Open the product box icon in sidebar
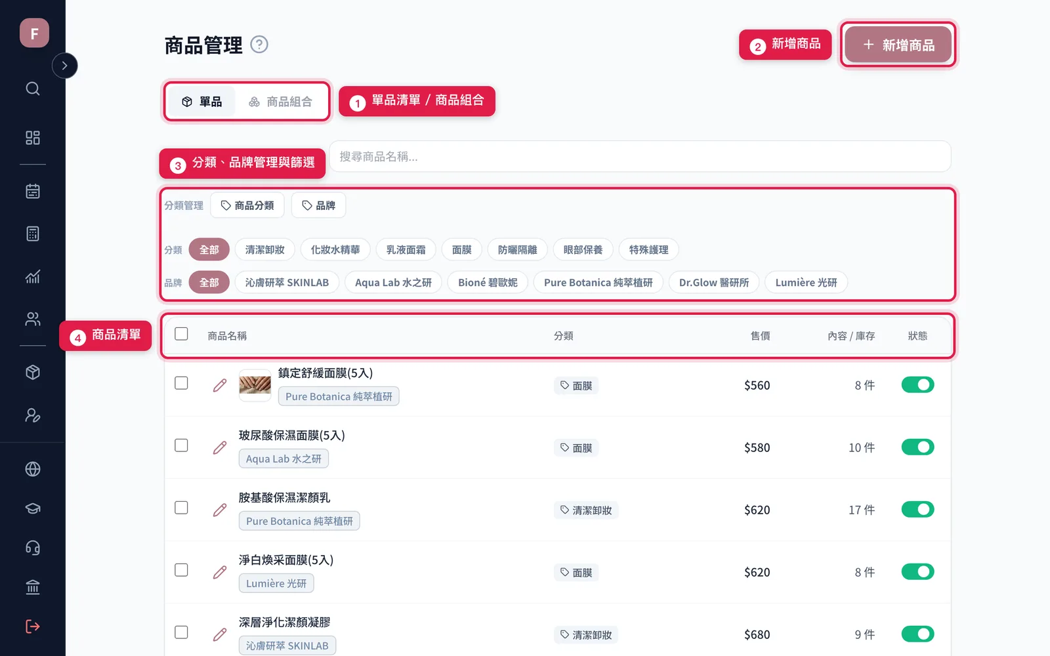 pyautogui.click(x=33, y=373)
